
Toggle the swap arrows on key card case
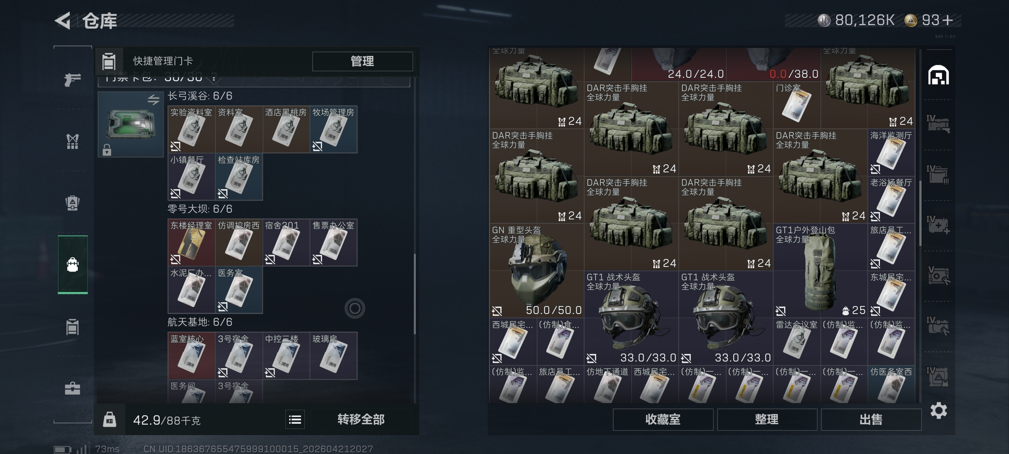click(x=153, y=100)
